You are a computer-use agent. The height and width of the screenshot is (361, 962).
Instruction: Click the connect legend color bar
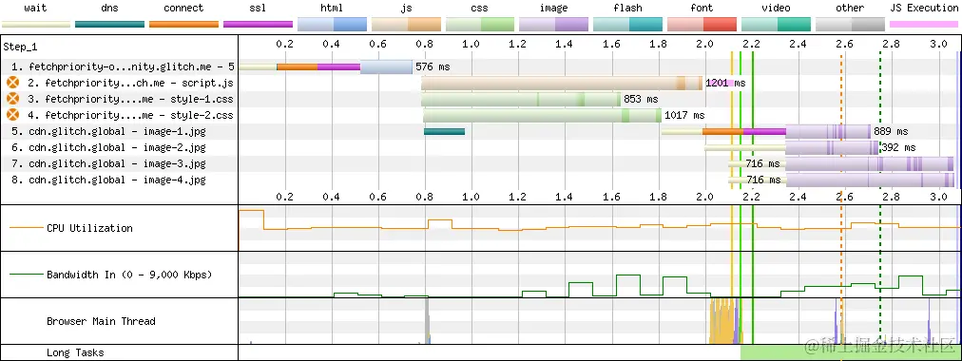coord(184,25)
